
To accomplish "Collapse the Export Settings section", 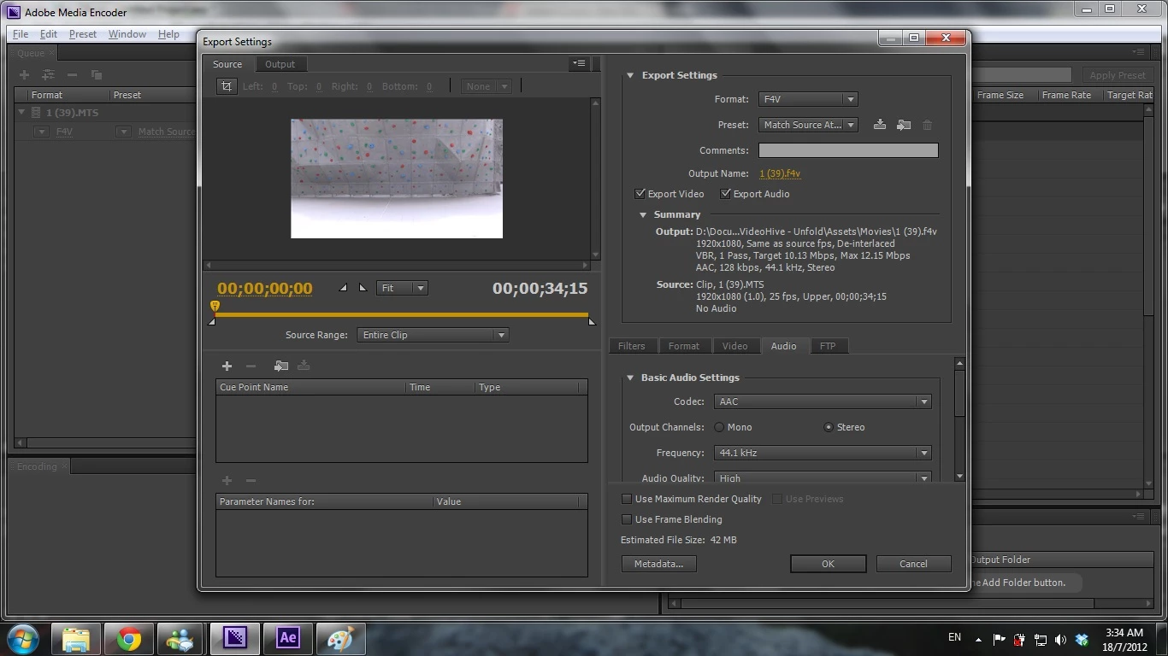I will pos(630,75).
